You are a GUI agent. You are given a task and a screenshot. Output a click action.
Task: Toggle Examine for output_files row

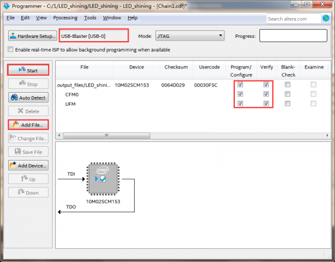314,84
